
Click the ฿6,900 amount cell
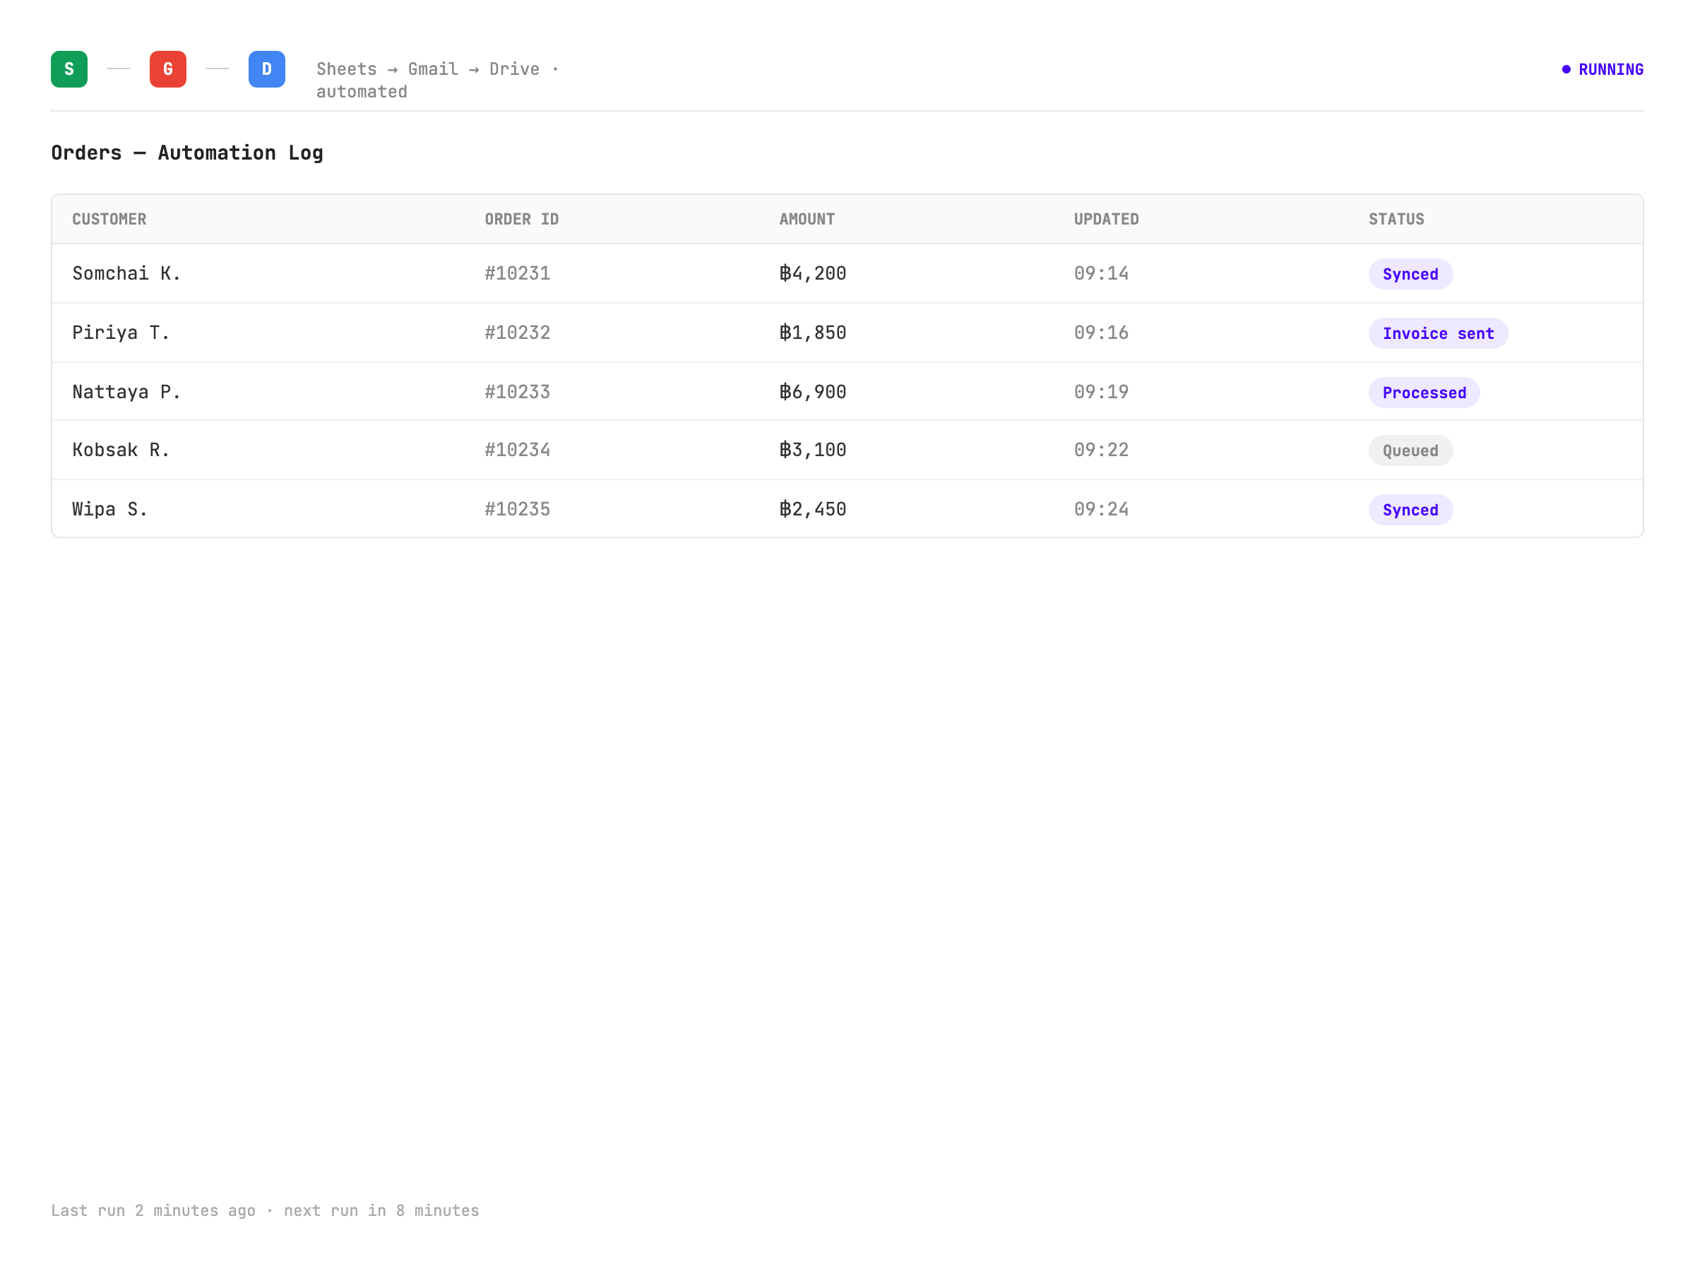812,391
